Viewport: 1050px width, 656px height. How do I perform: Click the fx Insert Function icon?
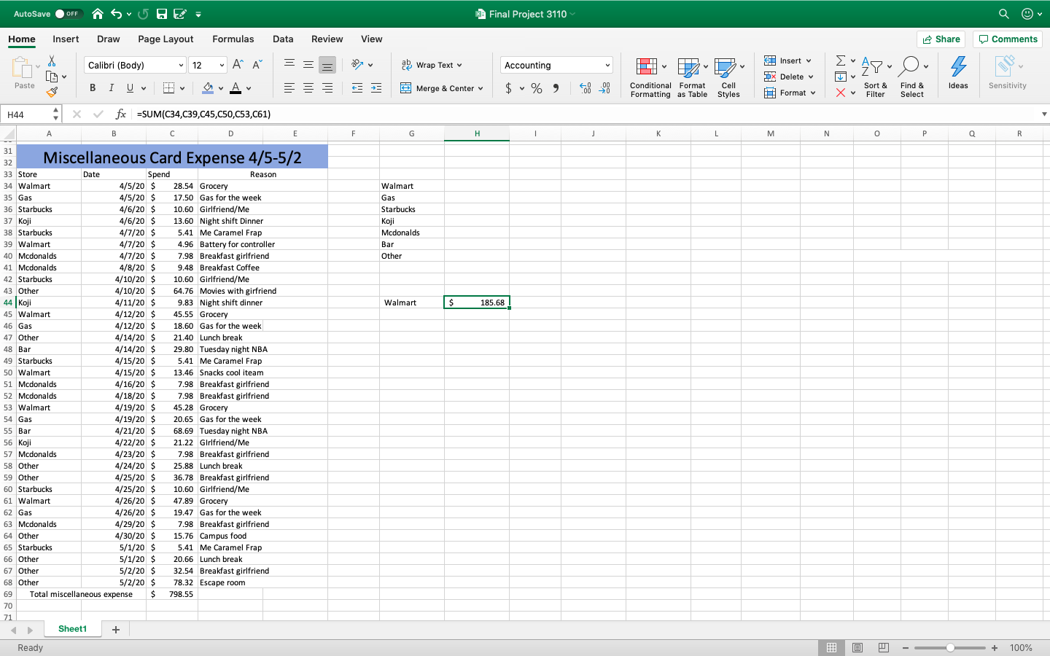point(121,114)
